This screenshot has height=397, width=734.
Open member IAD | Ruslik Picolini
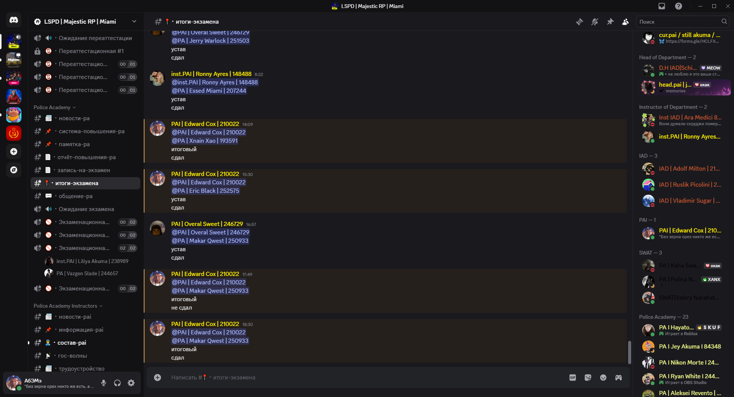click(x=686, y=185)
